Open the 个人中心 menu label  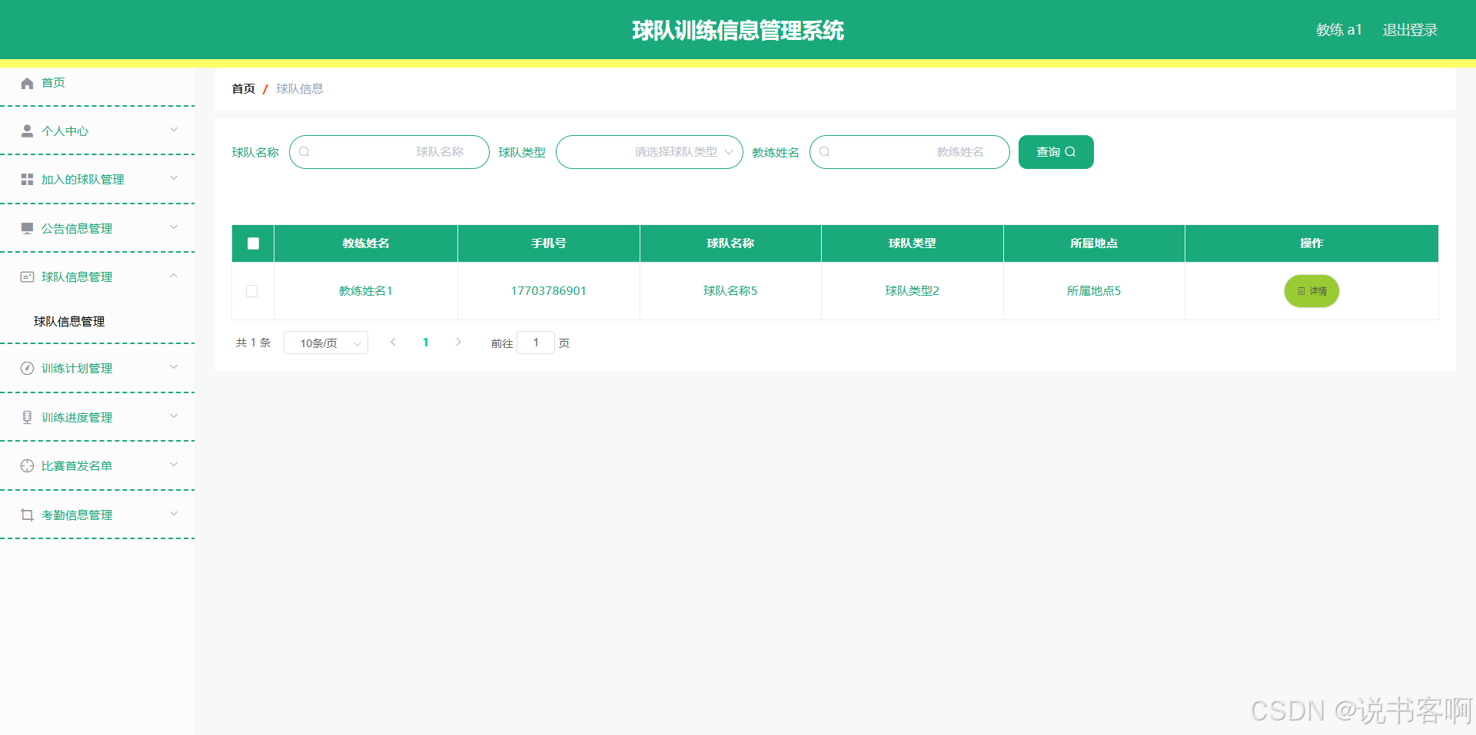coord(65,131)
